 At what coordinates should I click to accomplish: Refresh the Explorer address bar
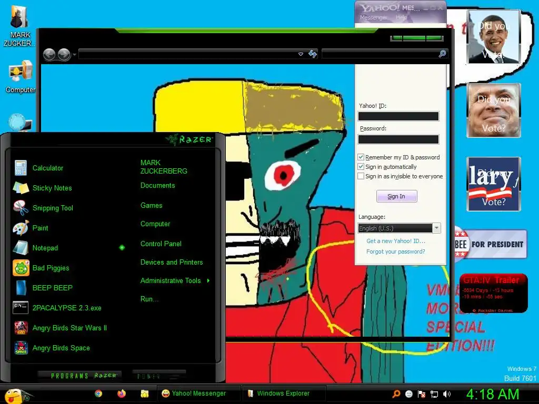[x=313, y=54]
